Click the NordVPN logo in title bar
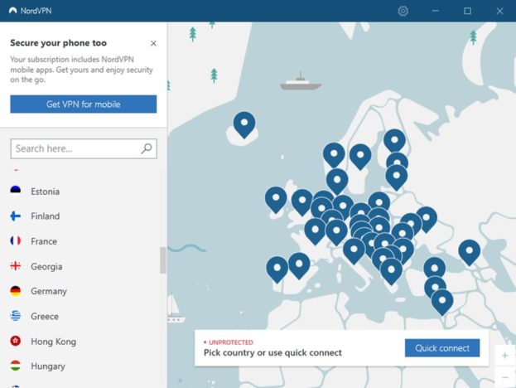Viewport: 516px width, 388px height. (x=12, y=11)
